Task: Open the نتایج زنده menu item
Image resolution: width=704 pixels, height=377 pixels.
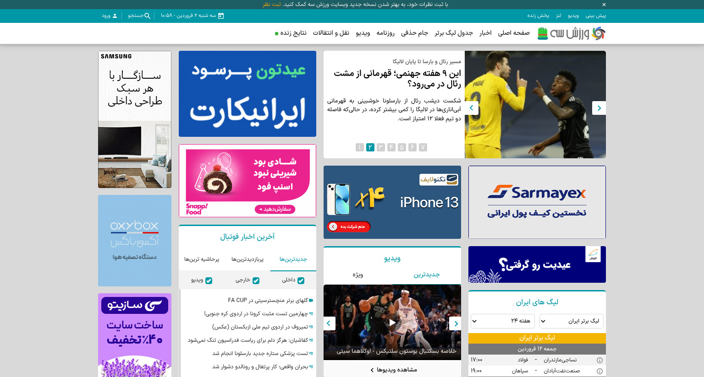Action: pos(293,33)
